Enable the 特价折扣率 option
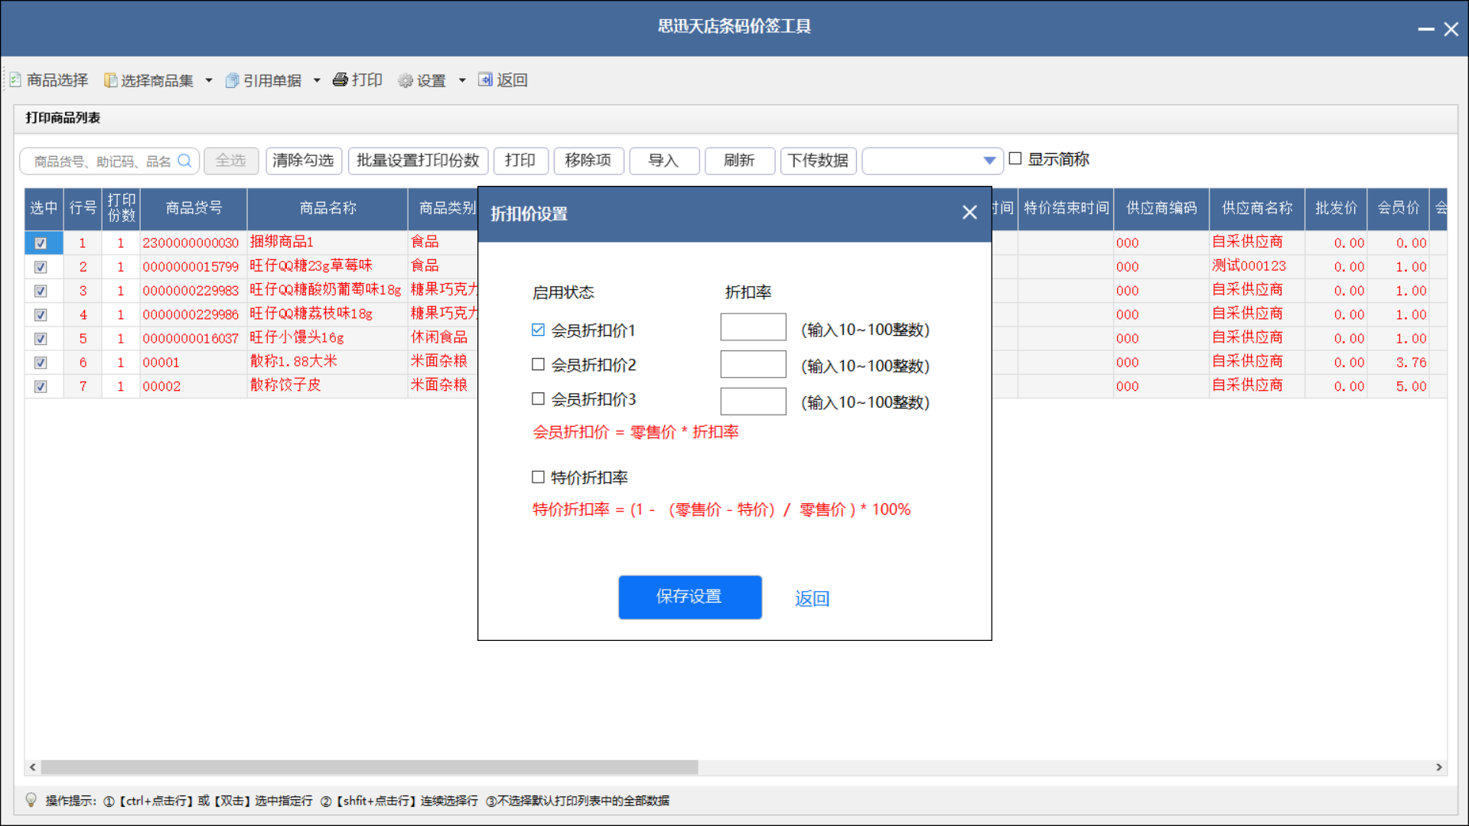This screenshot has height=826, width=1469. point(538,476)
